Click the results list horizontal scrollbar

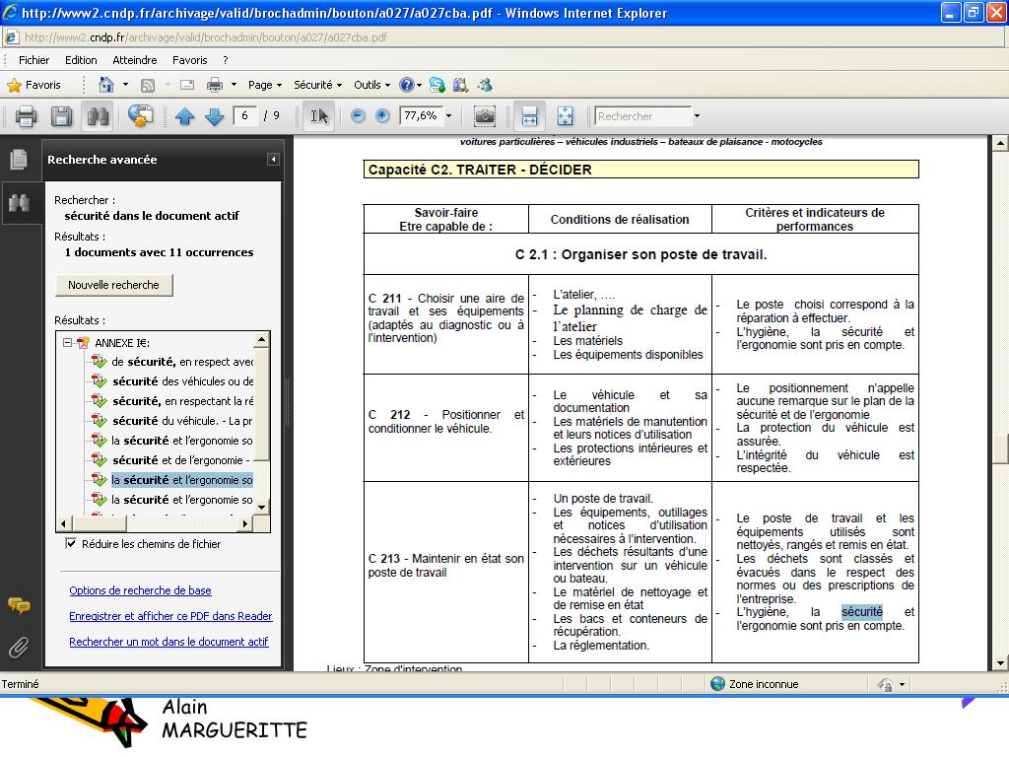[153, 524]
